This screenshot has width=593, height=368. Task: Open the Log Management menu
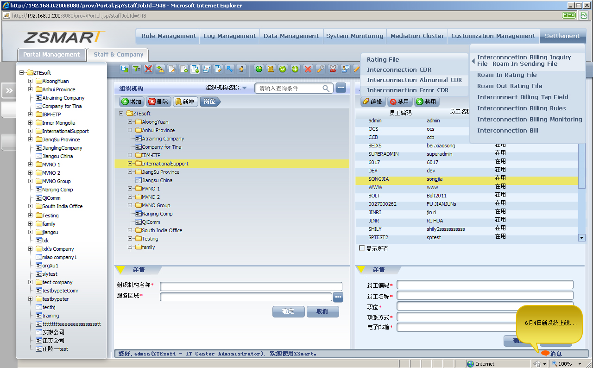point(229,36)
